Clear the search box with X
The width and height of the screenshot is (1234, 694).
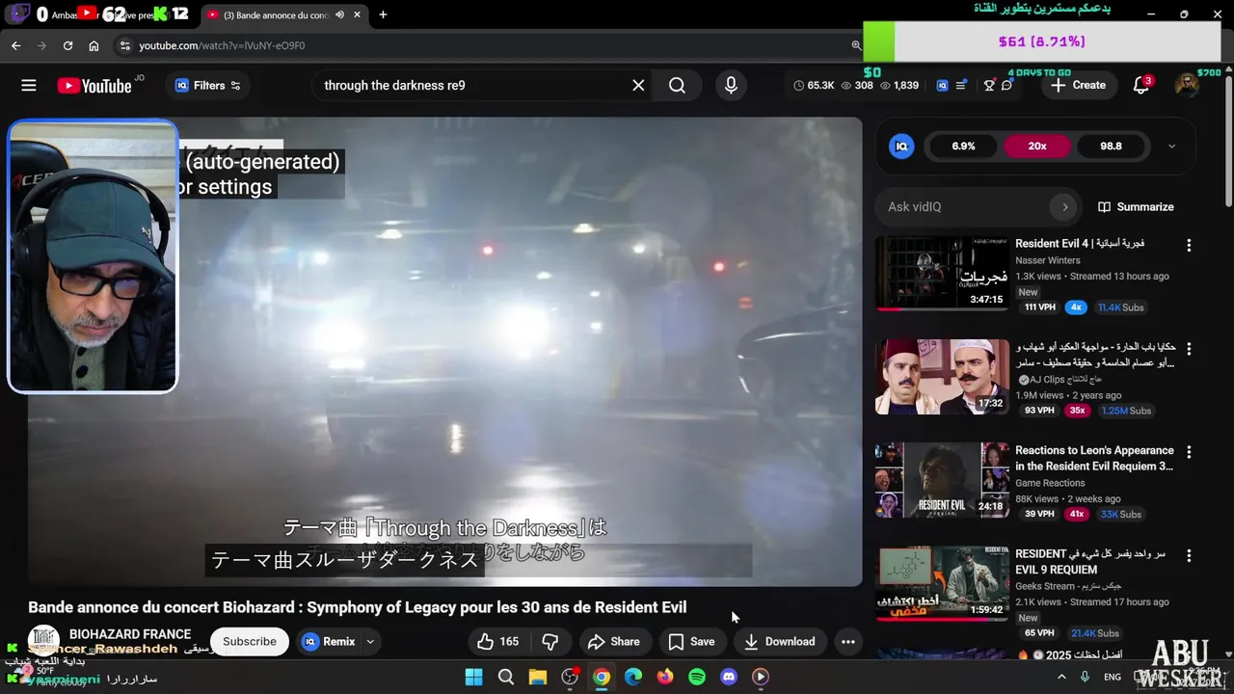coord(638,86)
